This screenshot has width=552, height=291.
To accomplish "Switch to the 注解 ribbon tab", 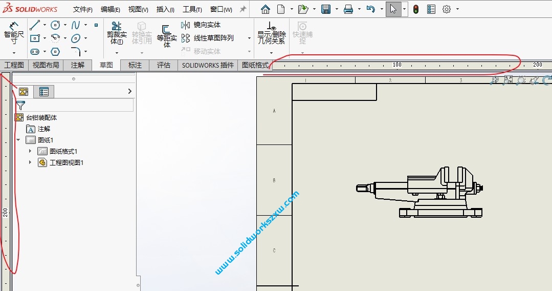I will pyautogui.click(x=78, y=65).
